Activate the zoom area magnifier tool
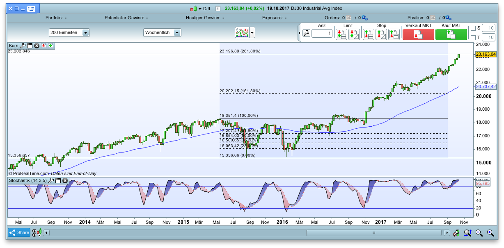The width and height of the screenshot is (504, 248). tap(467, 233)
